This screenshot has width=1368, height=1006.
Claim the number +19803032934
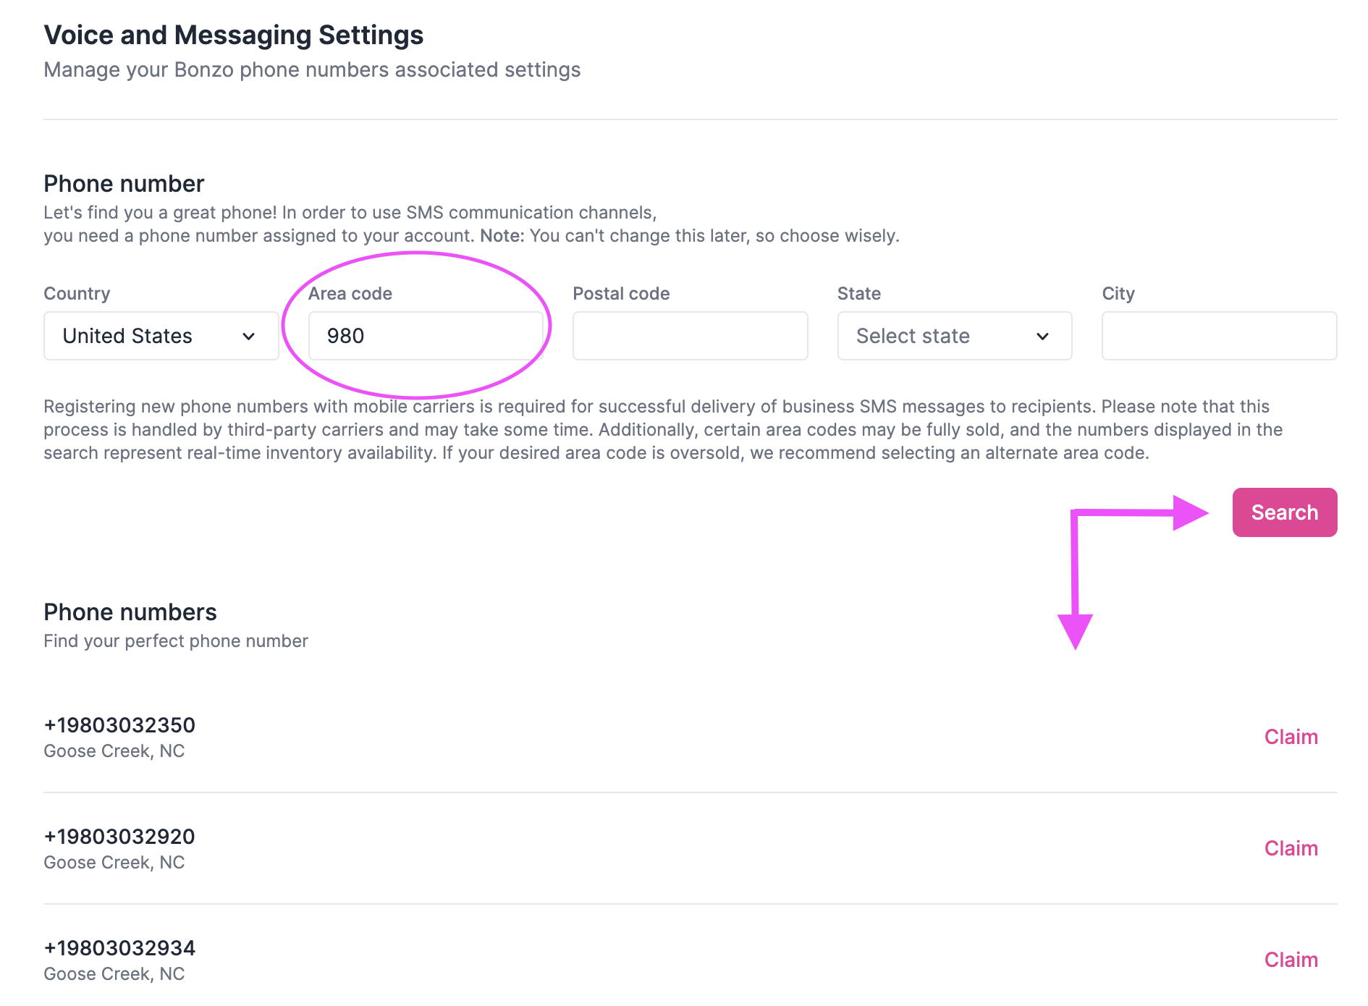(1291, 959)
